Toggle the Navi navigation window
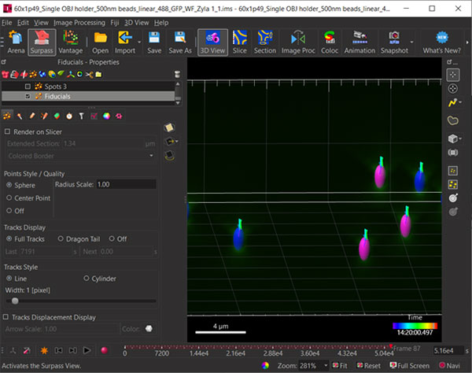472x373 pixels. coord(449,365)
